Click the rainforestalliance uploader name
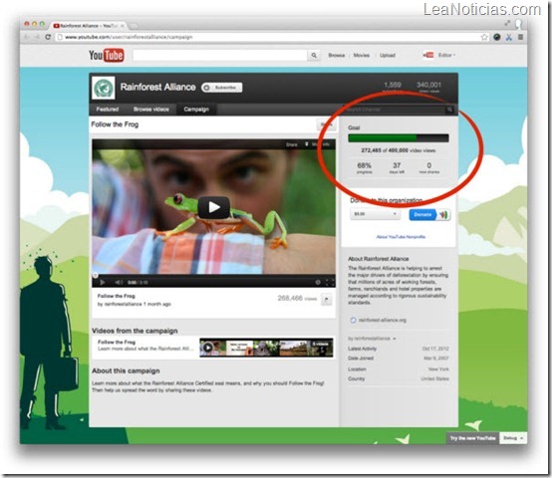Viewport: 552px width, 478px height. coord(124,304)
